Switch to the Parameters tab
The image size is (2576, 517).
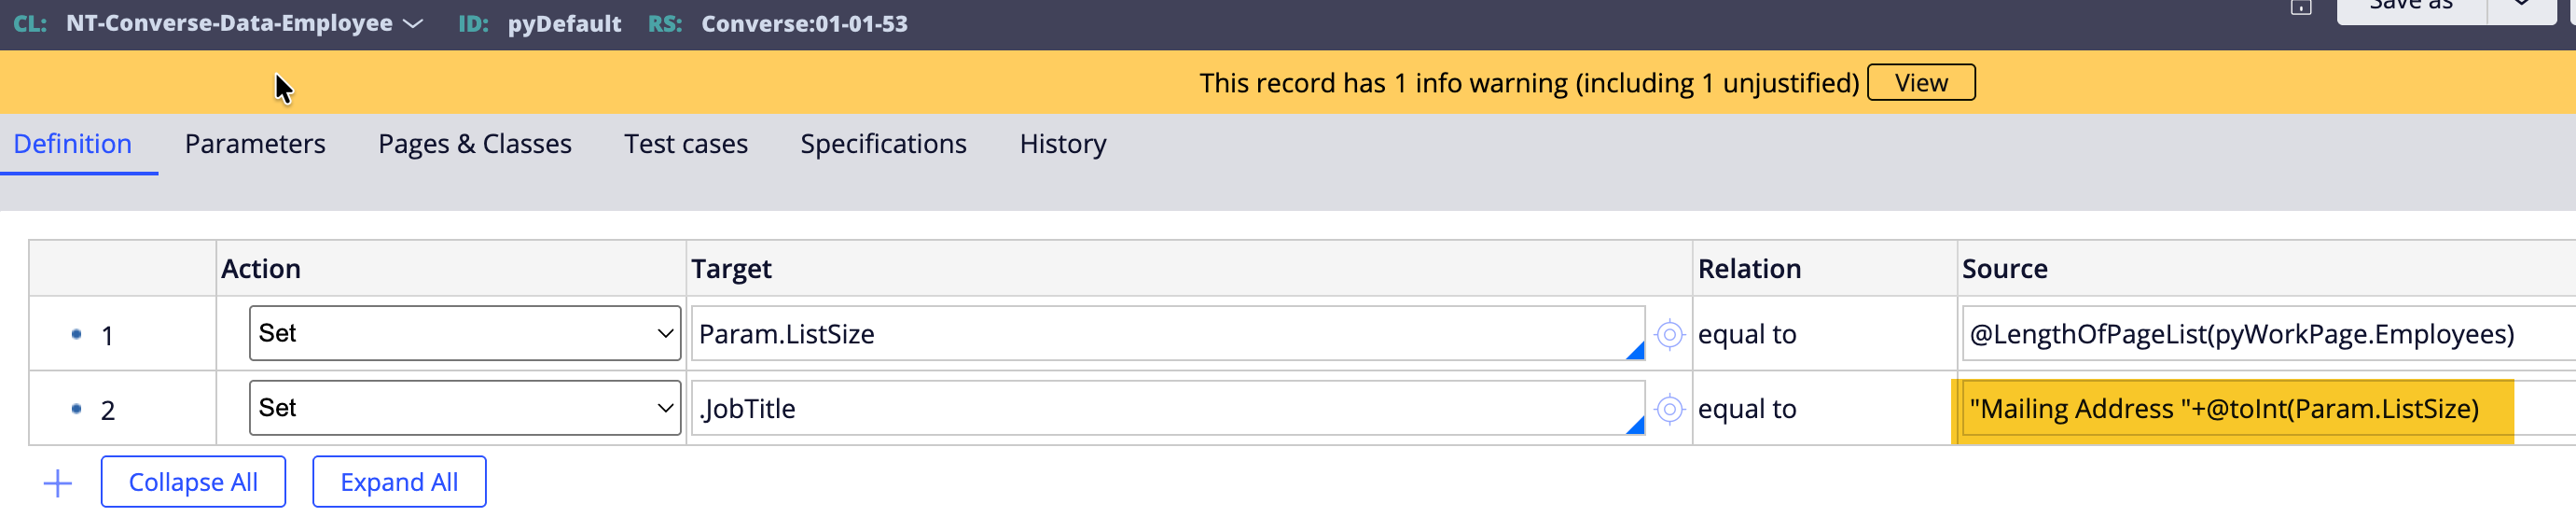click(255, 144)
